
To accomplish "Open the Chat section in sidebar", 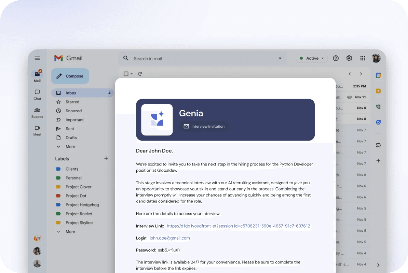I will [x=37, y=95].
